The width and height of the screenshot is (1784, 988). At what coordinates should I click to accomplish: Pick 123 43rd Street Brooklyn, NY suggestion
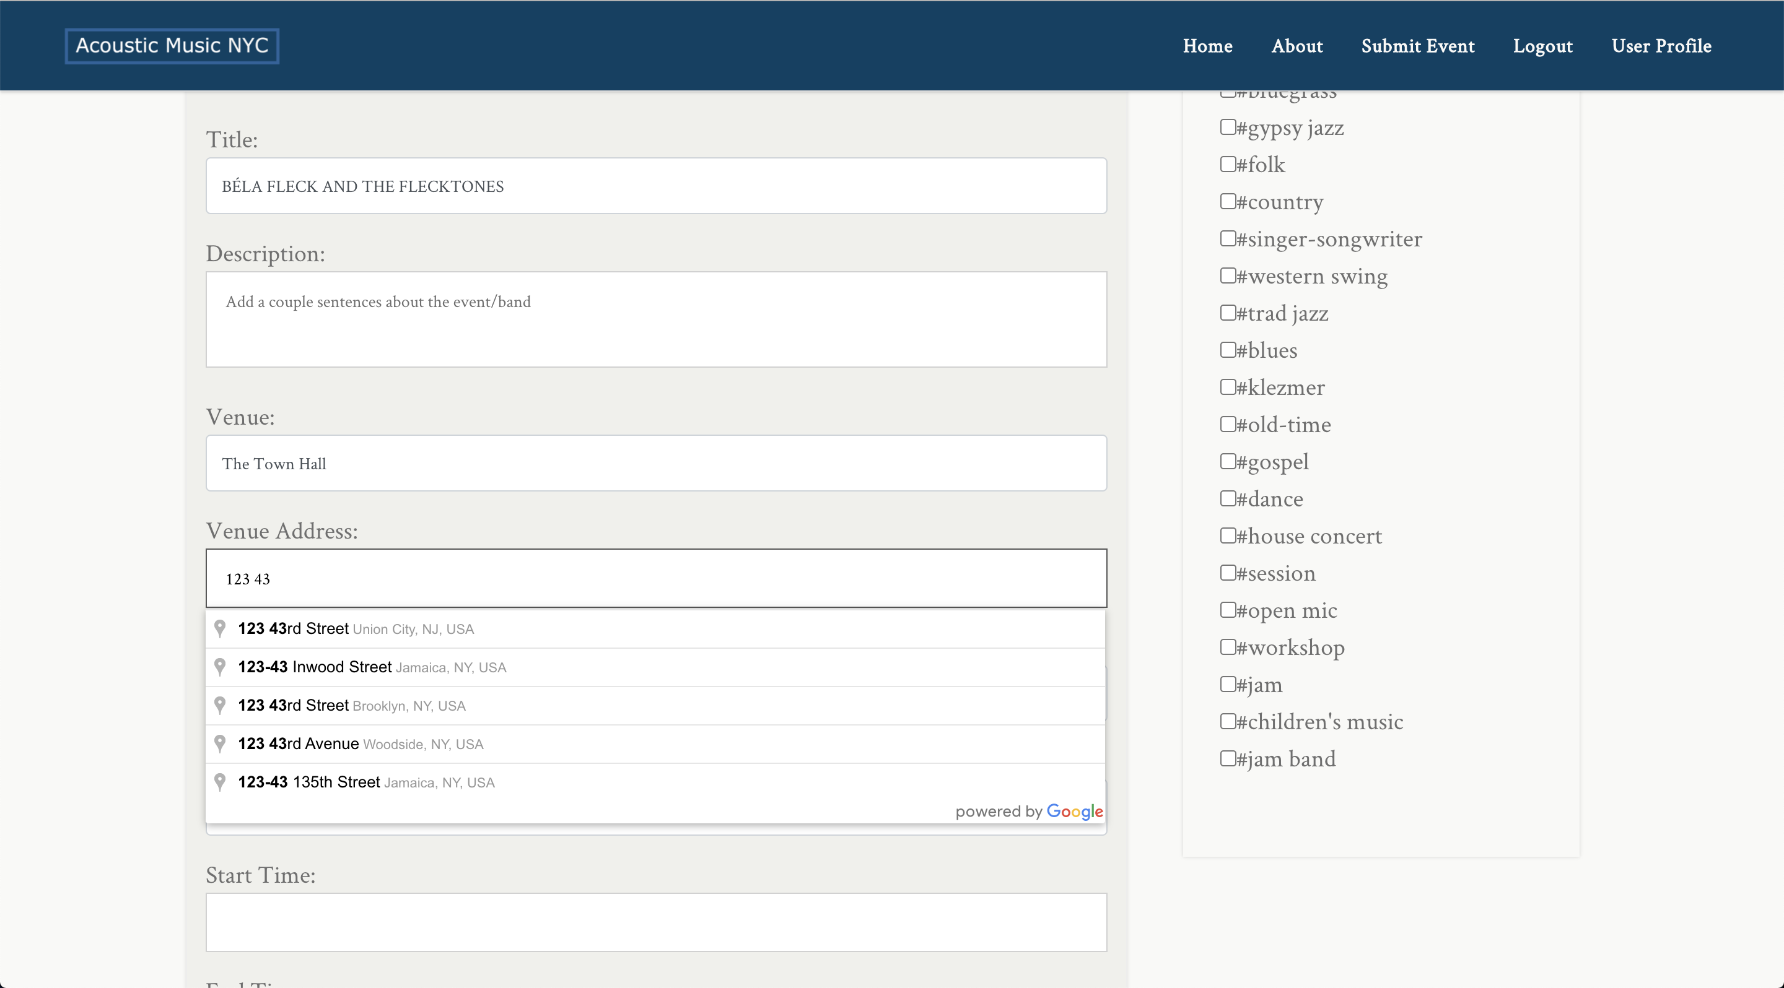(655, 705)
